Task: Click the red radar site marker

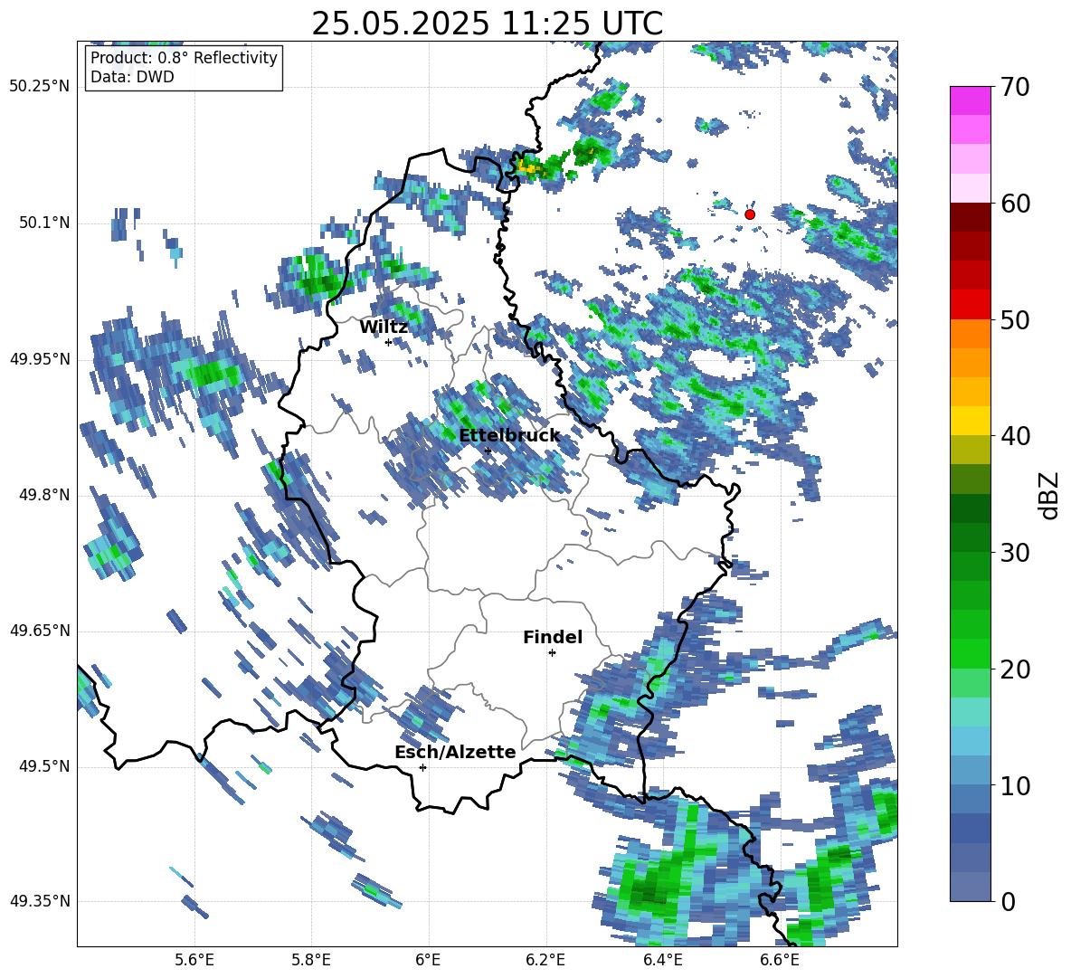Action: (x=749, y=214)
